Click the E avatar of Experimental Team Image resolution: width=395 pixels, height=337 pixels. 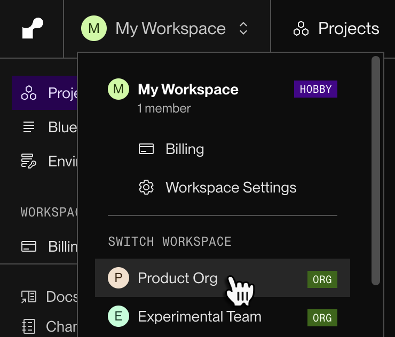coord(118,316)
